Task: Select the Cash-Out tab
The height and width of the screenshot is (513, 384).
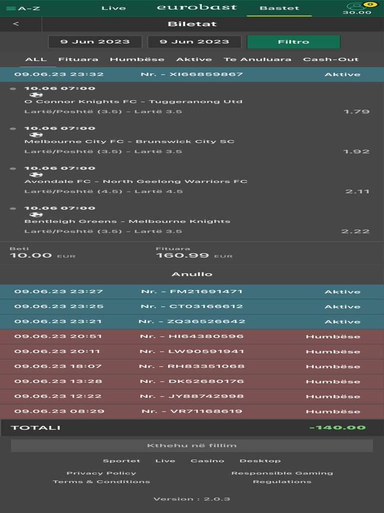Action: pos(330,59)
